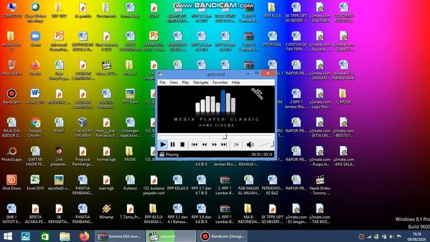Skip to next track button in player

click(x=224, y=145)
